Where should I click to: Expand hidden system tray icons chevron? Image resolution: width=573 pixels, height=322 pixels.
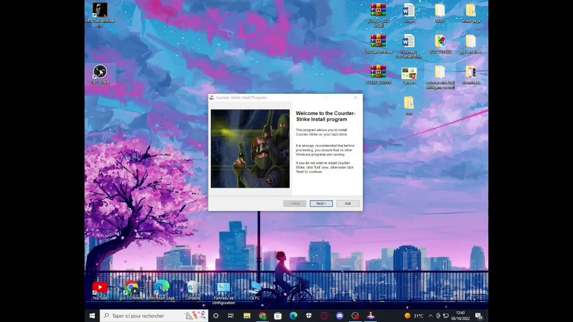tap(431, 316)
